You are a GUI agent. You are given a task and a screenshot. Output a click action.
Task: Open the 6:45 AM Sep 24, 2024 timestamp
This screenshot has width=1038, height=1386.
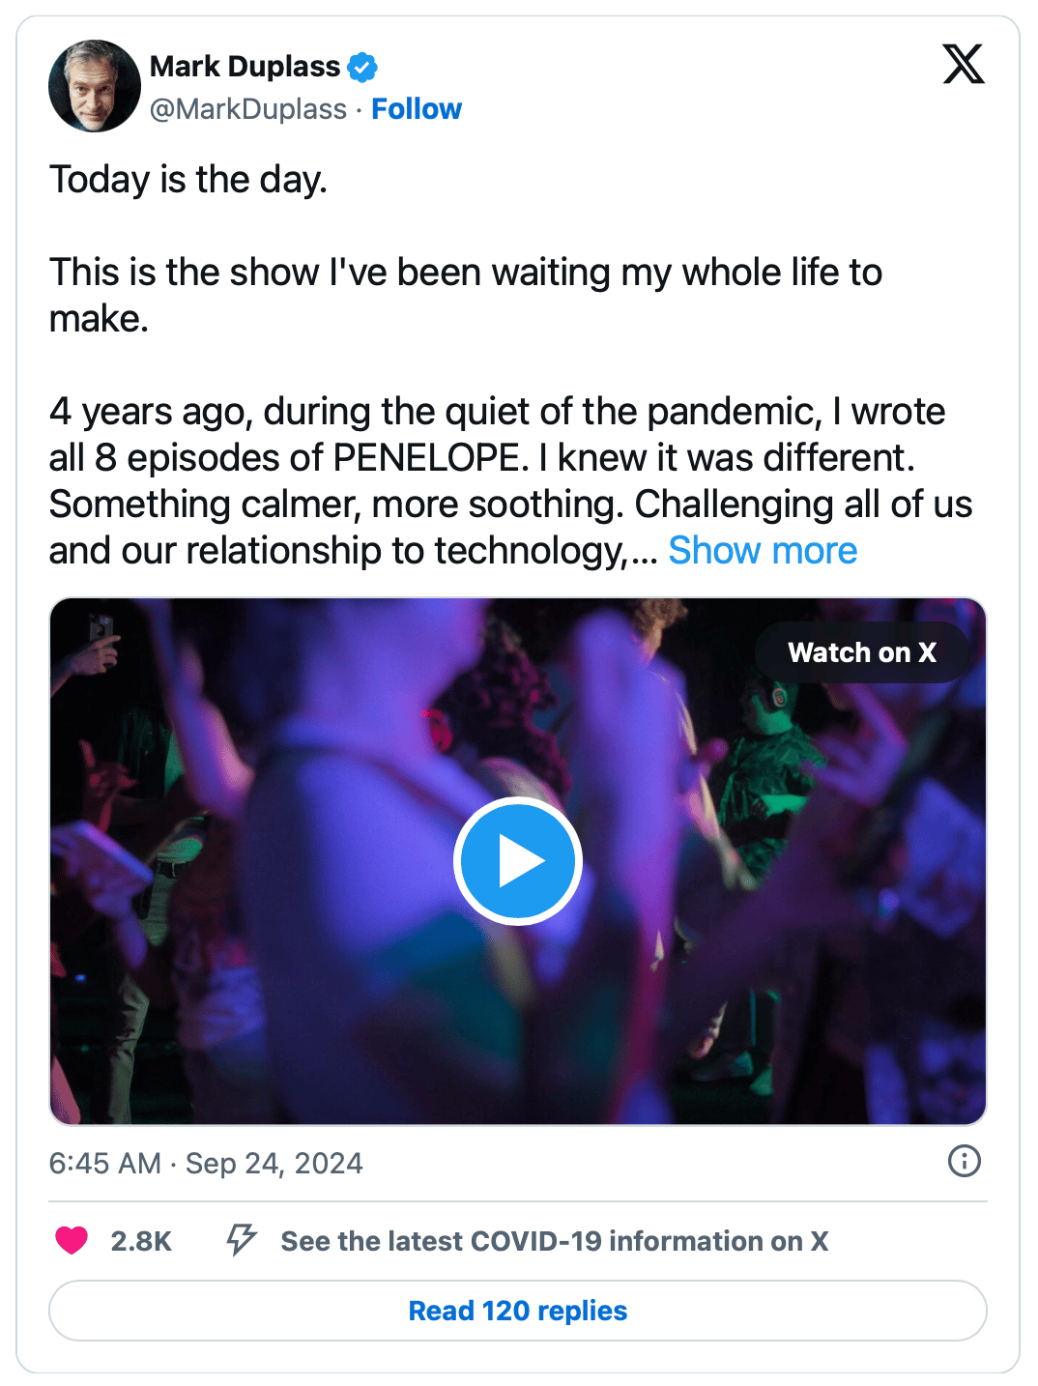pos(206,1163)
